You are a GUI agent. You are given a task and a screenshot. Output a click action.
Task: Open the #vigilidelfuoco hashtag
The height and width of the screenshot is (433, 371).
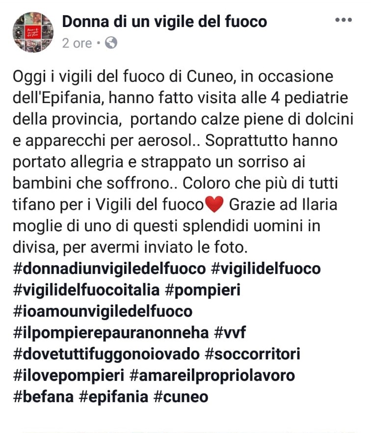[x=266, y=269]
